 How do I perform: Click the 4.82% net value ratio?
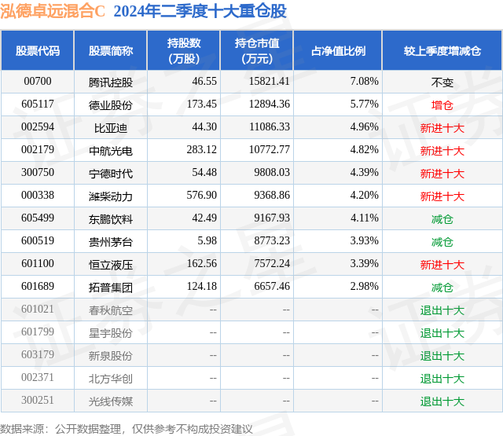pos(365,150)
